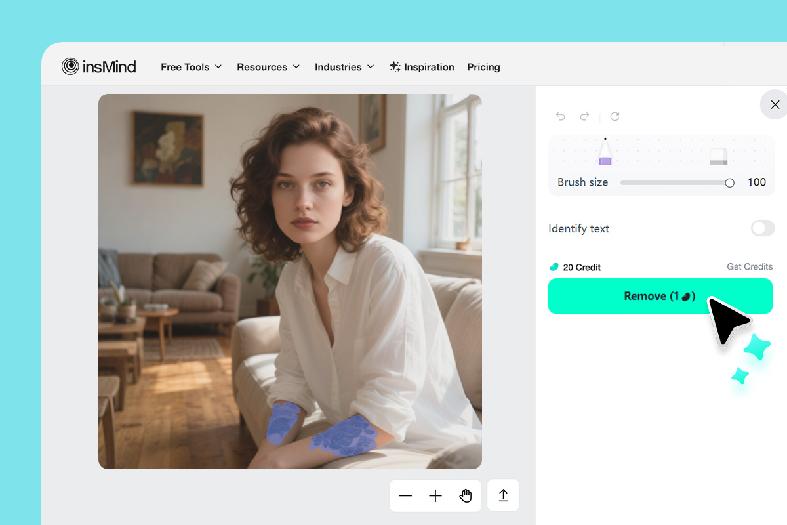The width and height of the screenshot is (787, 525).
Task: Select the purple brush tool
Action: tap(605, 152)
